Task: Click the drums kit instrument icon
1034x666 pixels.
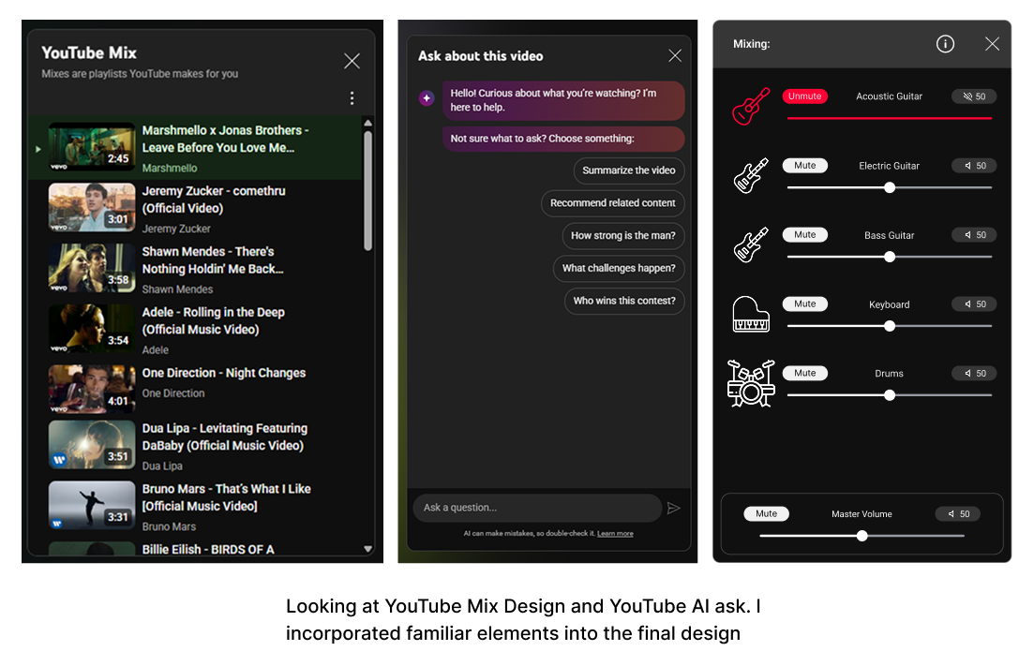Action: coord(751,383)
